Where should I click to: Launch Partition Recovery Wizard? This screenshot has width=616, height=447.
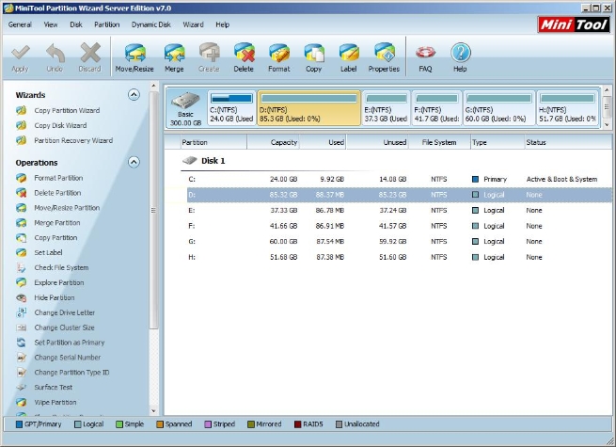pyautogui.click(x=73, y=140)
